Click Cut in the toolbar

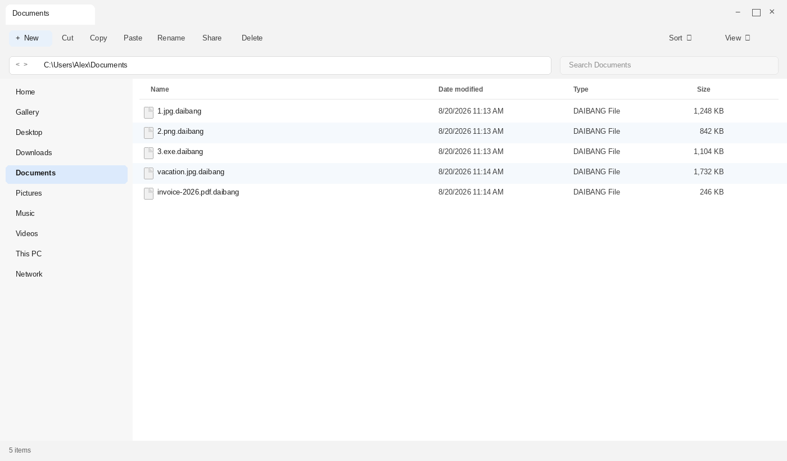pos(67,38)
